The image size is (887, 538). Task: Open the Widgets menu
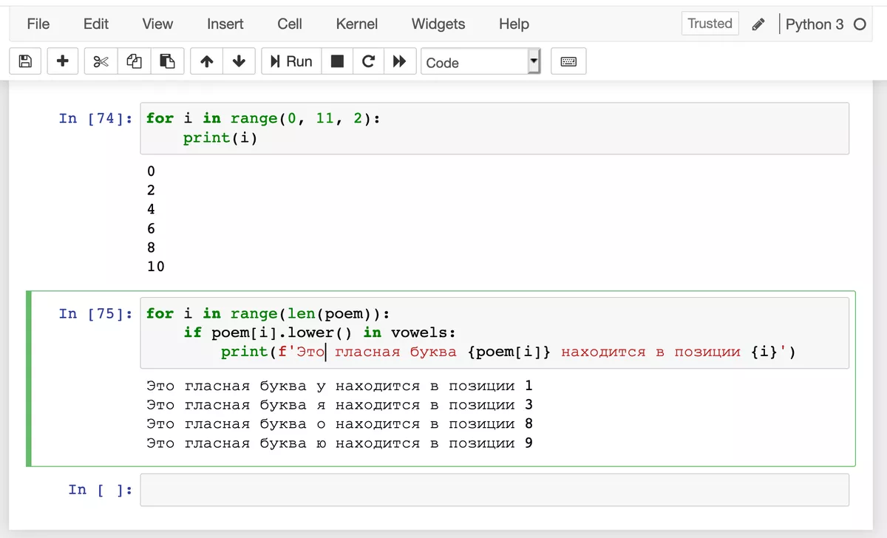pyautogui.click(x=438, y=24)
